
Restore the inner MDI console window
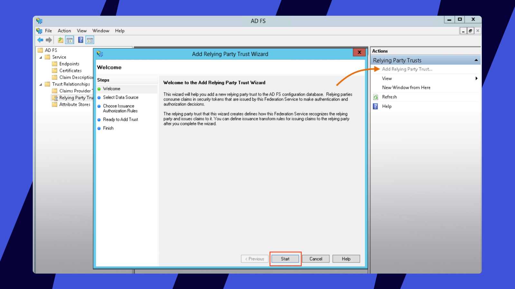tap(471, 31)
